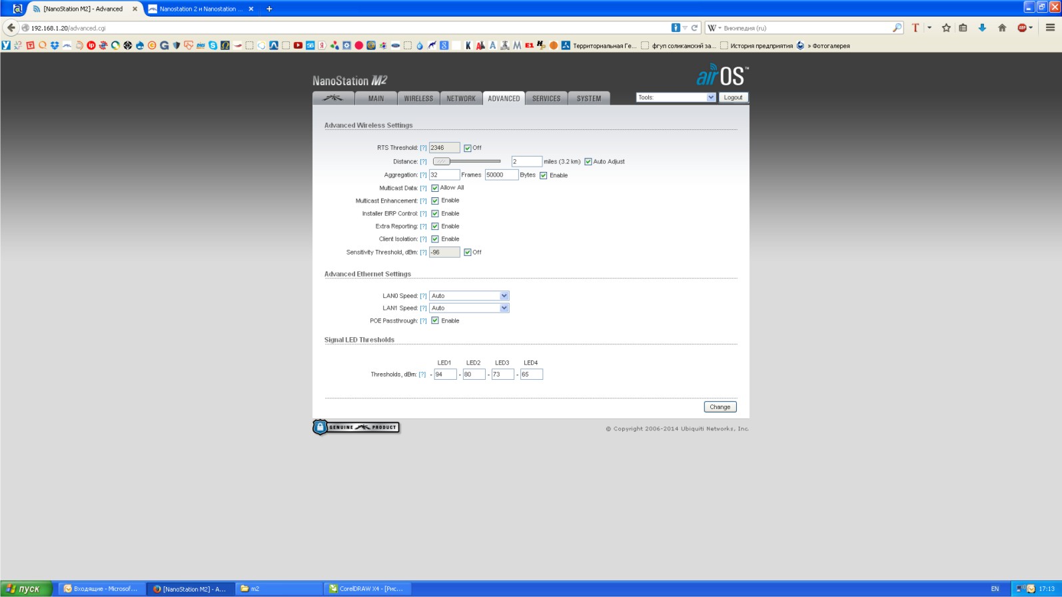1062x597 pixels.
Task: Open the Adblock Plus dropdown arrow
Action: tap(1031, 28)
